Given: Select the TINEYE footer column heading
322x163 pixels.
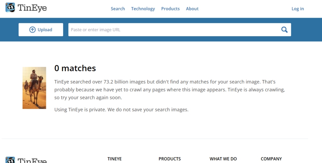Looking at the screenshot, I should tap(114, 159).
